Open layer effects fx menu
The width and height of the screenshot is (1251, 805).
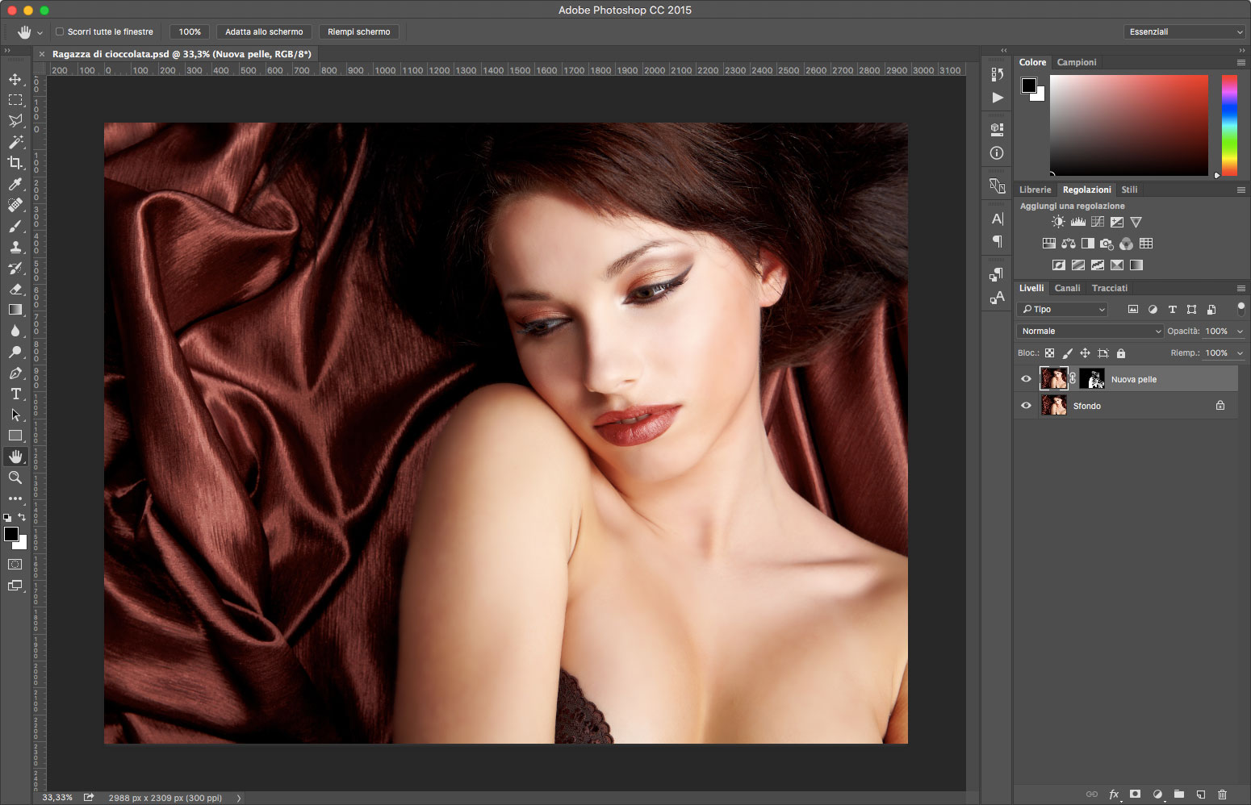tap(1114, 795)
